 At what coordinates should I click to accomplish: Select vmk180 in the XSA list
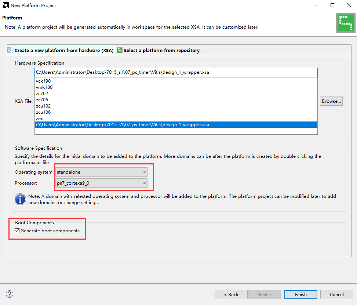click(176, 87)
